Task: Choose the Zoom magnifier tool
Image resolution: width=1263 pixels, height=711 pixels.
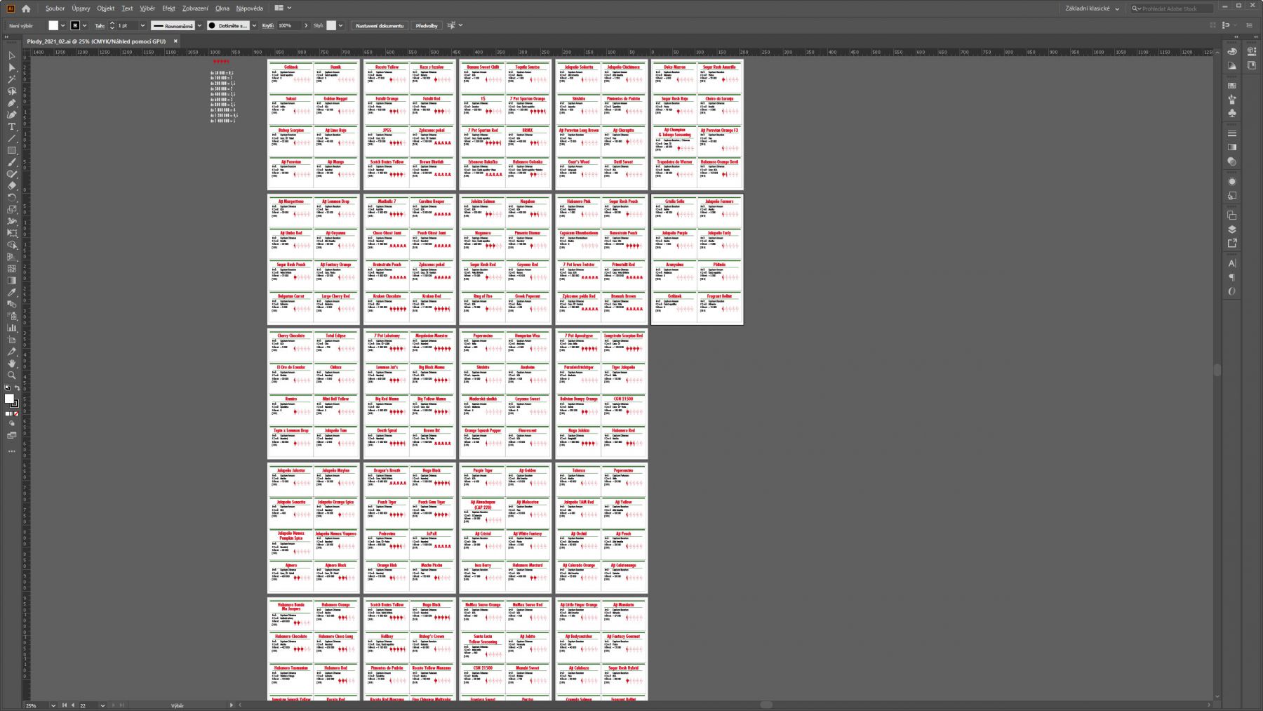Action: click(x=11, y=376)
